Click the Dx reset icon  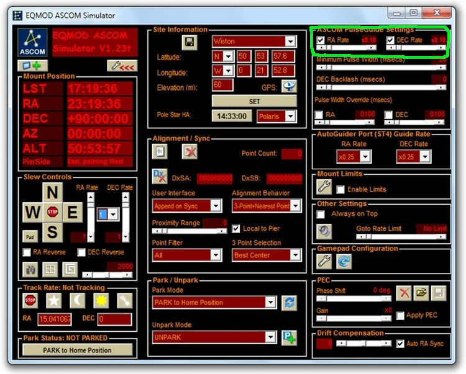[160, 177]
